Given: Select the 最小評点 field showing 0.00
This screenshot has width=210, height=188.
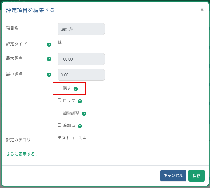Looking at the screenshot, I should click(81, 75).
